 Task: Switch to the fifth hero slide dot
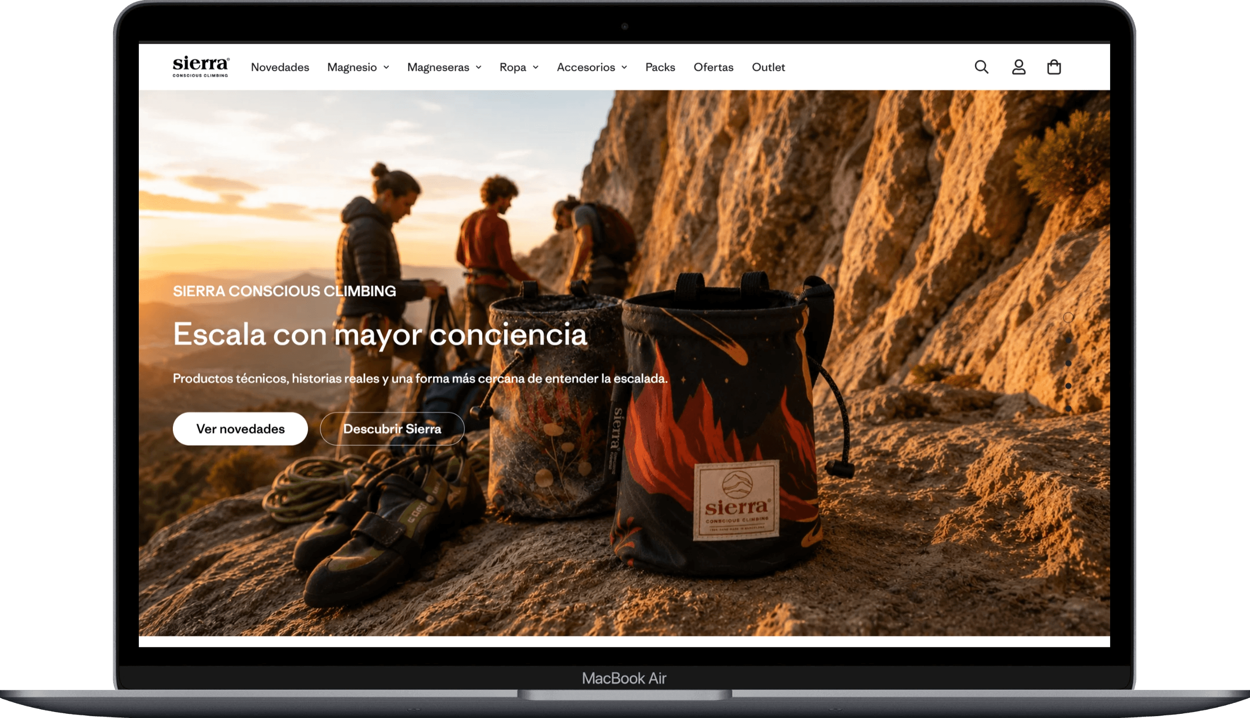coord(1068,408)
